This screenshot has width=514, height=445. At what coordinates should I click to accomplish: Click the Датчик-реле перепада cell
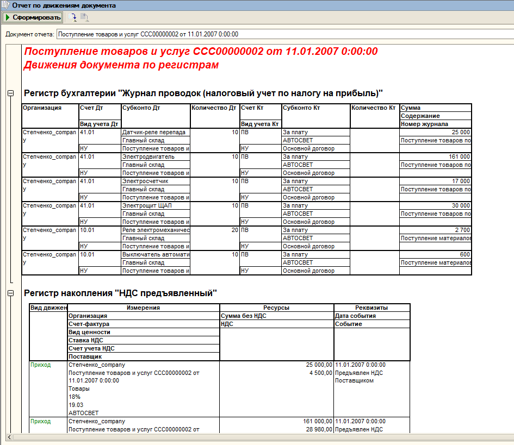coord(156,132)
